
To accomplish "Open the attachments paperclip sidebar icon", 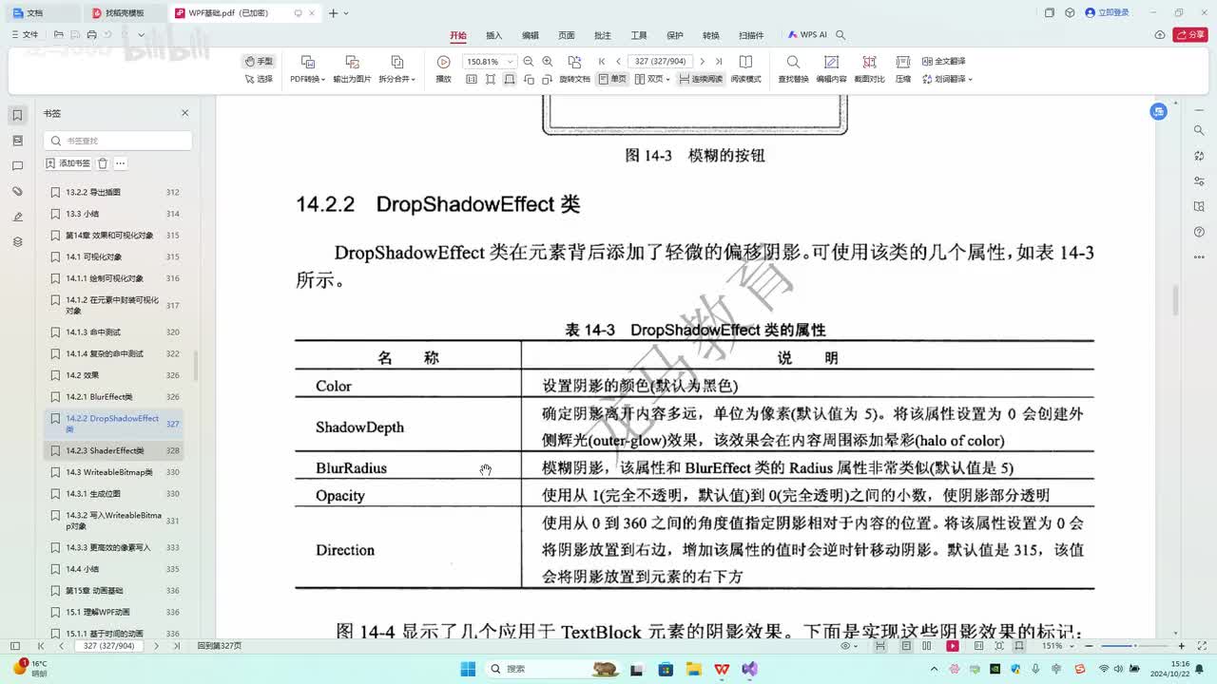I will (x=17, y=192).
